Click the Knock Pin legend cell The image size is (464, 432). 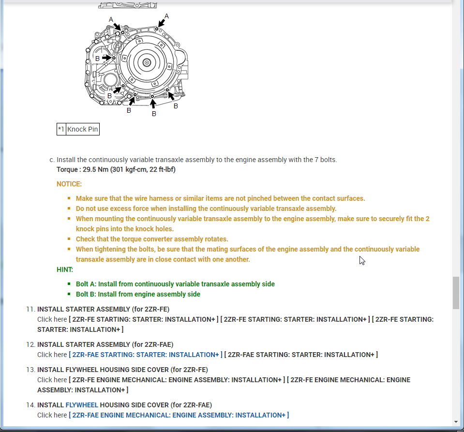point(83,129)
